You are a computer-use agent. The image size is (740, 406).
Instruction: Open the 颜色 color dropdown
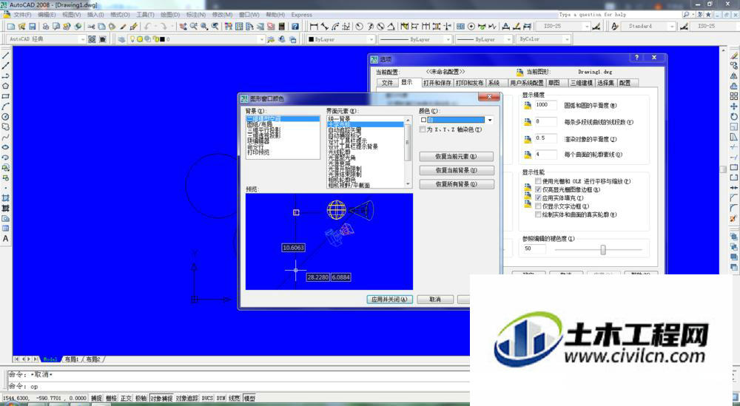point(490,120)
